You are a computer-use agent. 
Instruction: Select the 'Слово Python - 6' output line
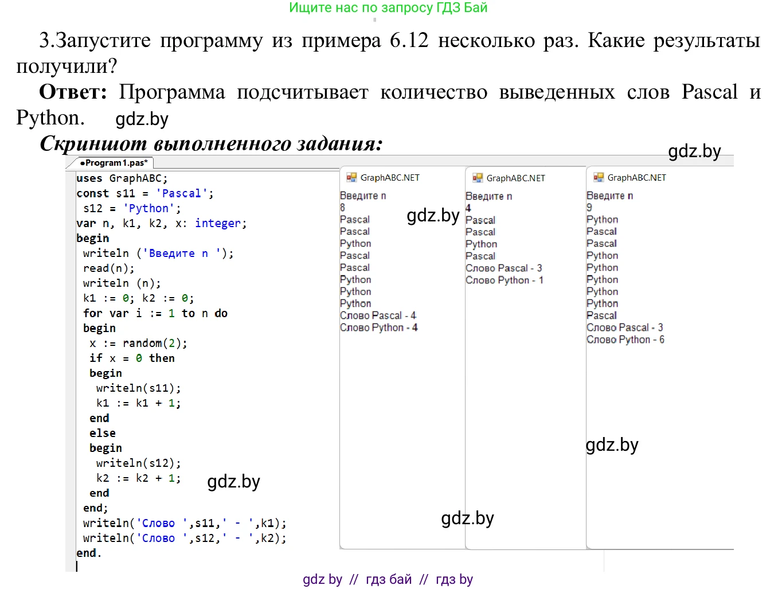tap(625, 340)
